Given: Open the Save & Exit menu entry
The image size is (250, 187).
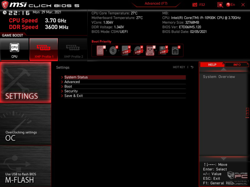Looking at the screenshot, I should pos(125,96).
